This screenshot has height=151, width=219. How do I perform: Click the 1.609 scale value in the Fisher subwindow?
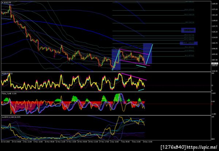click(214, 94)
